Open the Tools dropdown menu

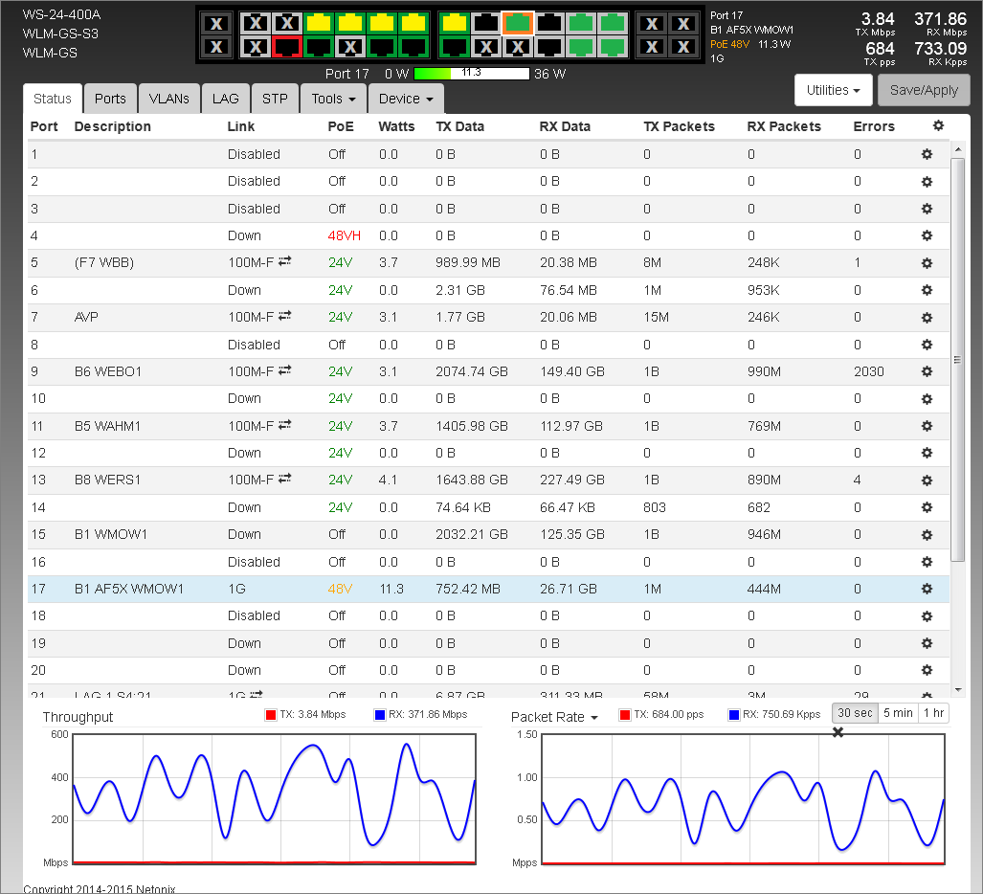coord(333,99)
